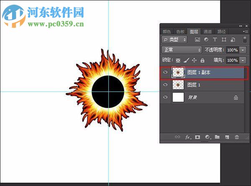This screenshot has width=251, height=186.
Task: Delete layer with trash icon
Action: click(237, 137)
